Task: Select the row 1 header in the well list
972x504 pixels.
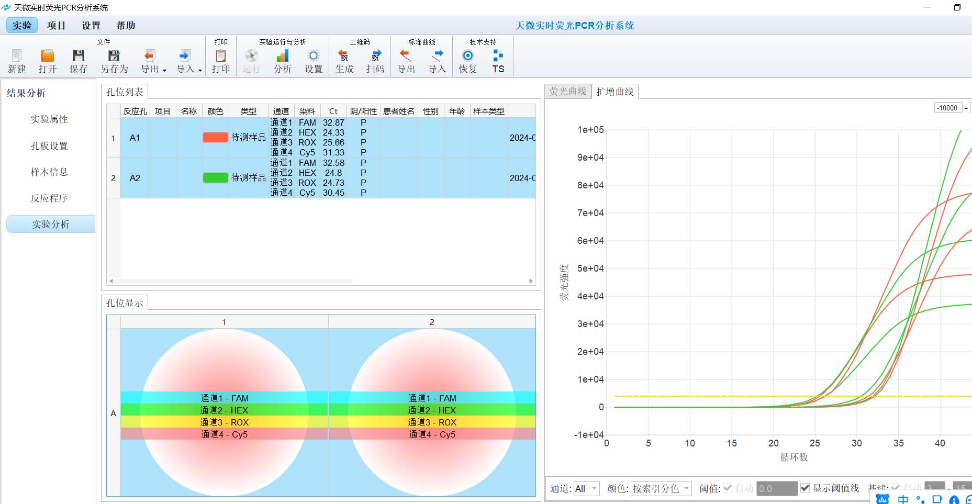Action: click(x=113, y=138)
